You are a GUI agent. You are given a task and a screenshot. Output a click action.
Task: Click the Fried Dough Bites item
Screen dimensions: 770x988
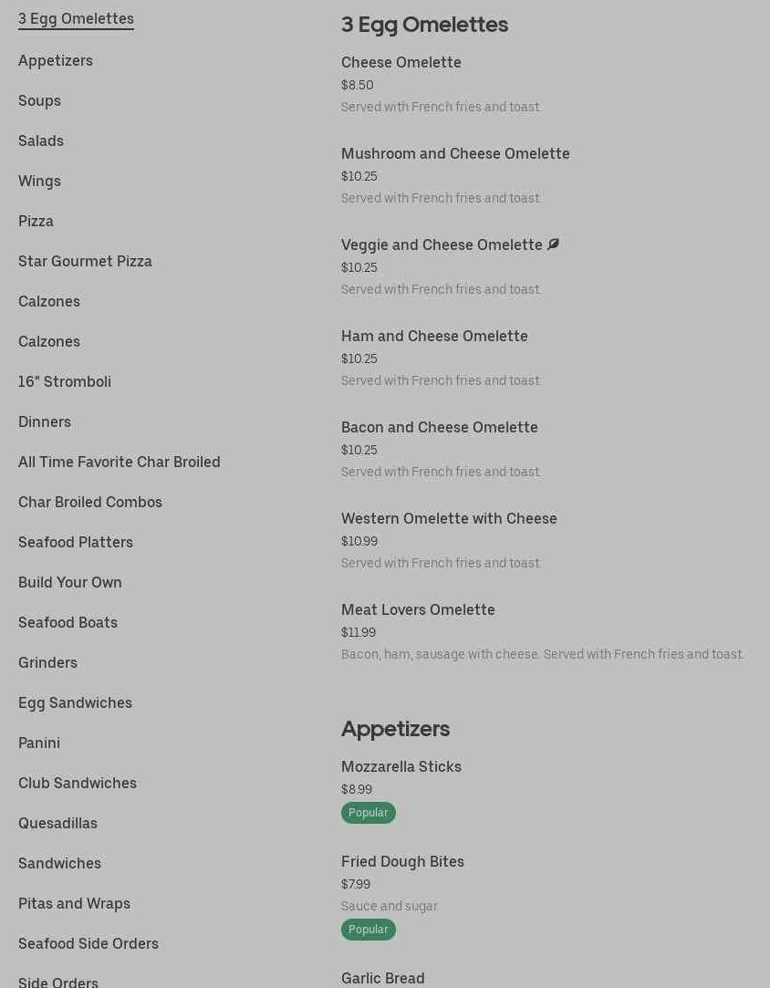click(402, 861)
